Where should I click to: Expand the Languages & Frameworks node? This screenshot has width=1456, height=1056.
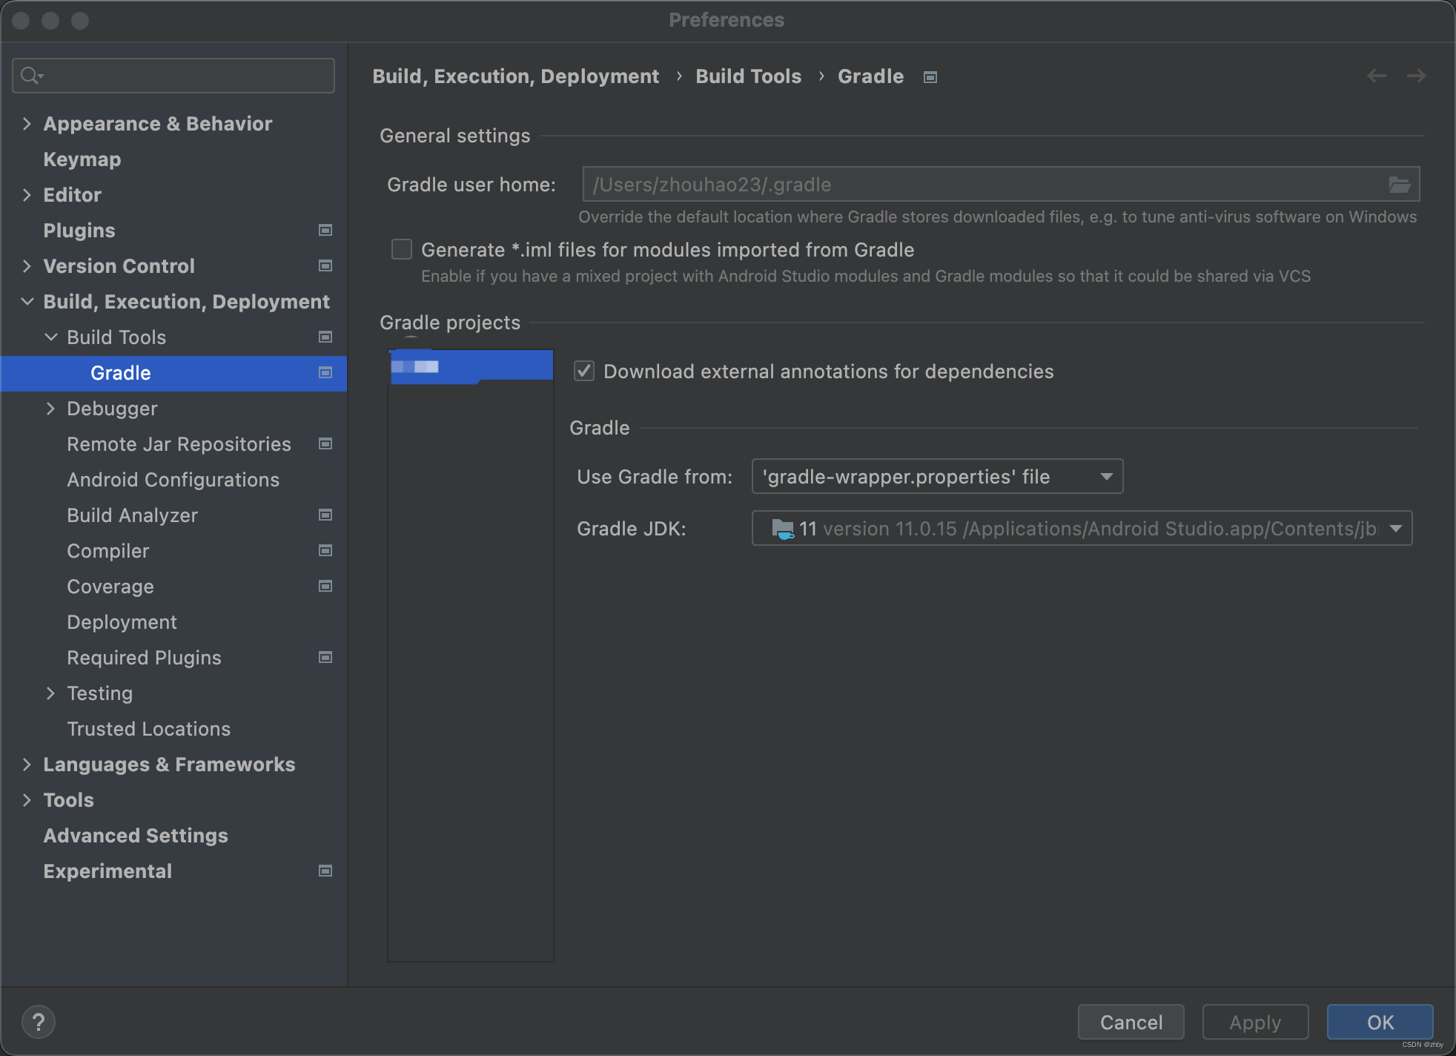click(x=27, y=765)
